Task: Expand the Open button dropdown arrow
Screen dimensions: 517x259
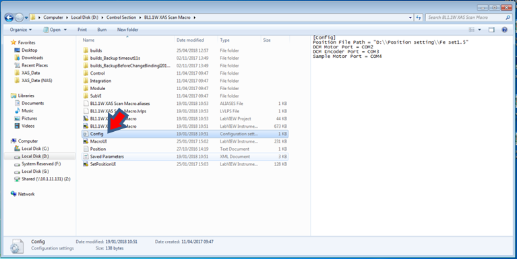Action: click(x=65, y=30)
